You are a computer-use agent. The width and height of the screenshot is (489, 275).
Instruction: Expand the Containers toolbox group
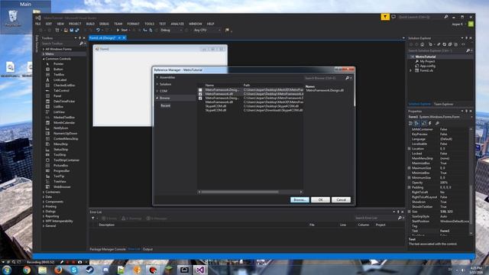pos(44,192)
